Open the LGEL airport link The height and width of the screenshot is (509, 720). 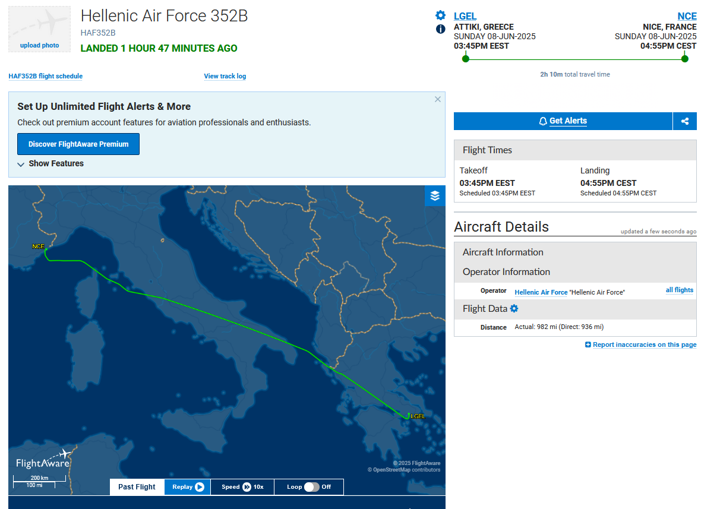click(465, 16)
